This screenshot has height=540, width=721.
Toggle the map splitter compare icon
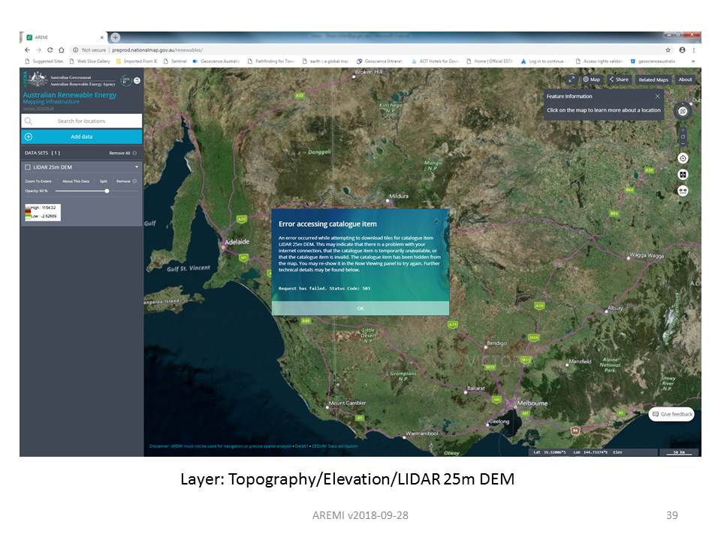683,175
